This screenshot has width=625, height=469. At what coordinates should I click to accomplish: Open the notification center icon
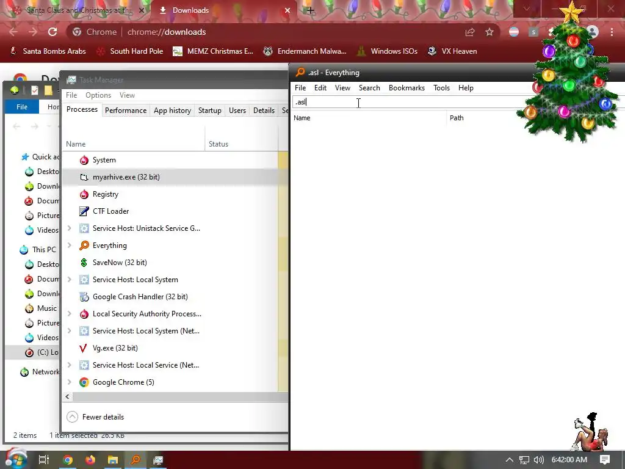pyautogui.click(x=605, y=460)
